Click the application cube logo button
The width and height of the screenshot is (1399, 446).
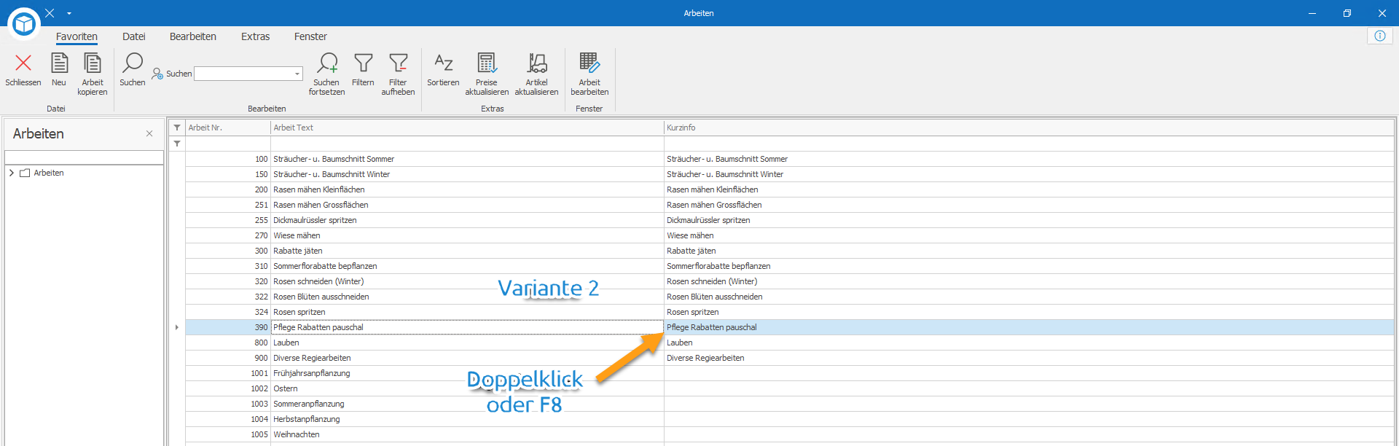tap(24, 24)
